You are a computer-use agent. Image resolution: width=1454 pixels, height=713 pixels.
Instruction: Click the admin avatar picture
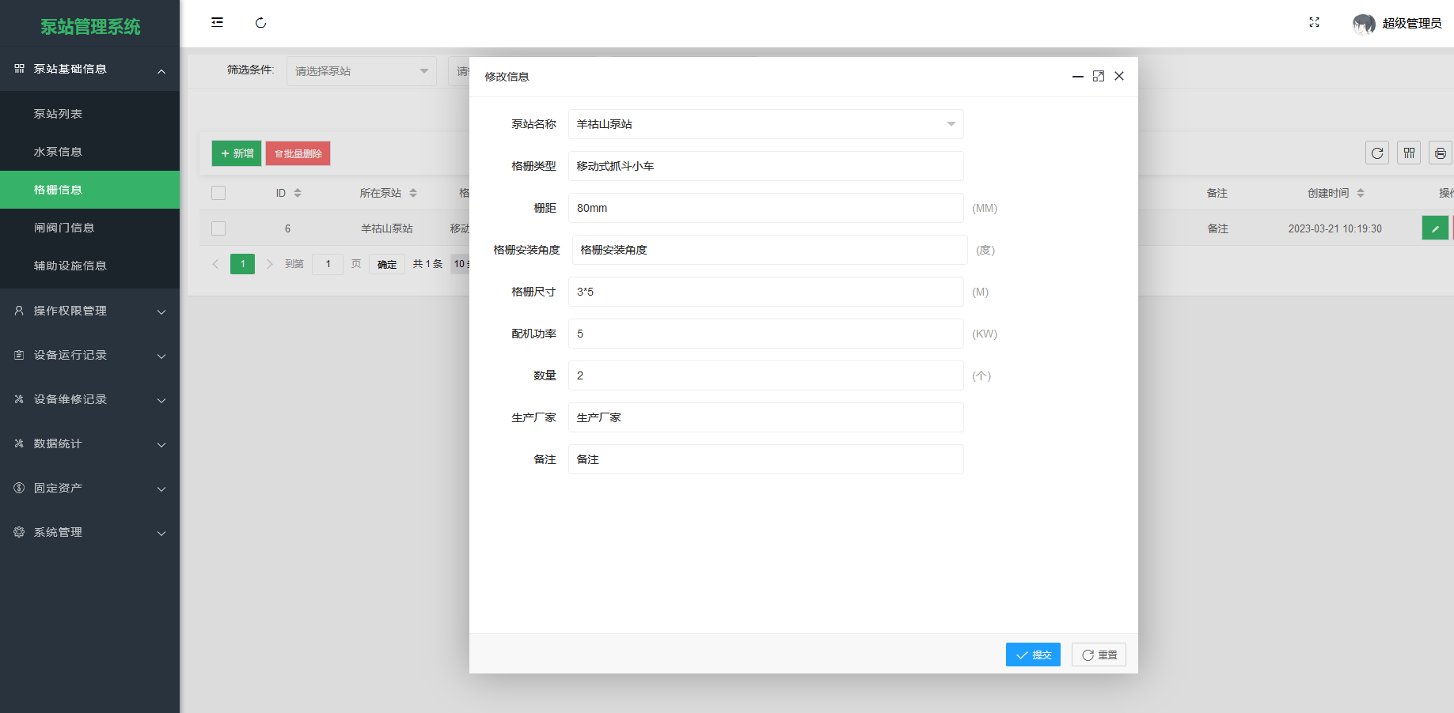[x=1364, y=24]
